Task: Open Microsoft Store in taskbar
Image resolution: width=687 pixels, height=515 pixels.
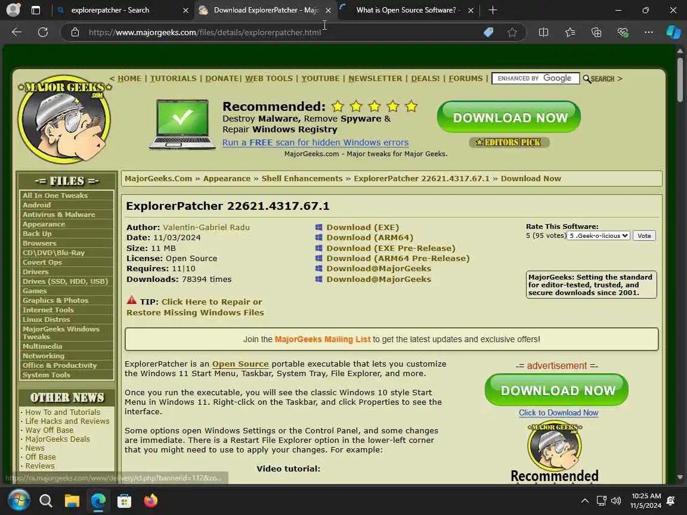Action: [125, 501]
